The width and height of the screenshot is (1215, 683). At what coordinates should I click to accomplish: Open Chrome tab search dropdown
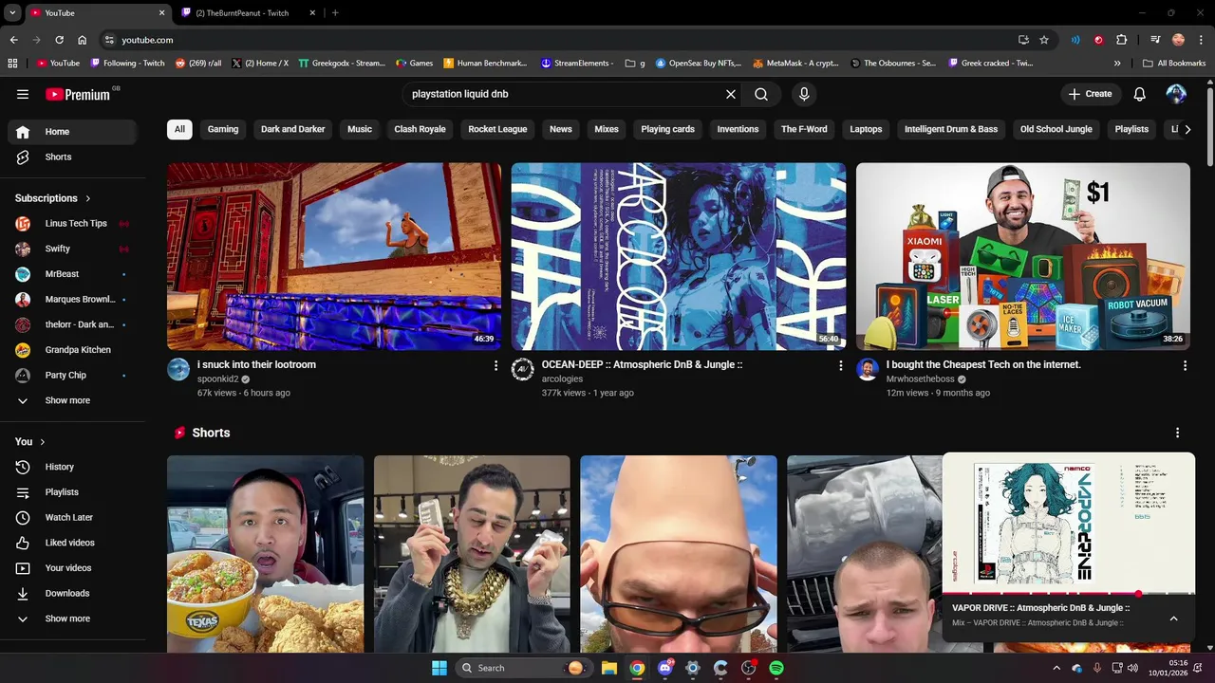11,12
